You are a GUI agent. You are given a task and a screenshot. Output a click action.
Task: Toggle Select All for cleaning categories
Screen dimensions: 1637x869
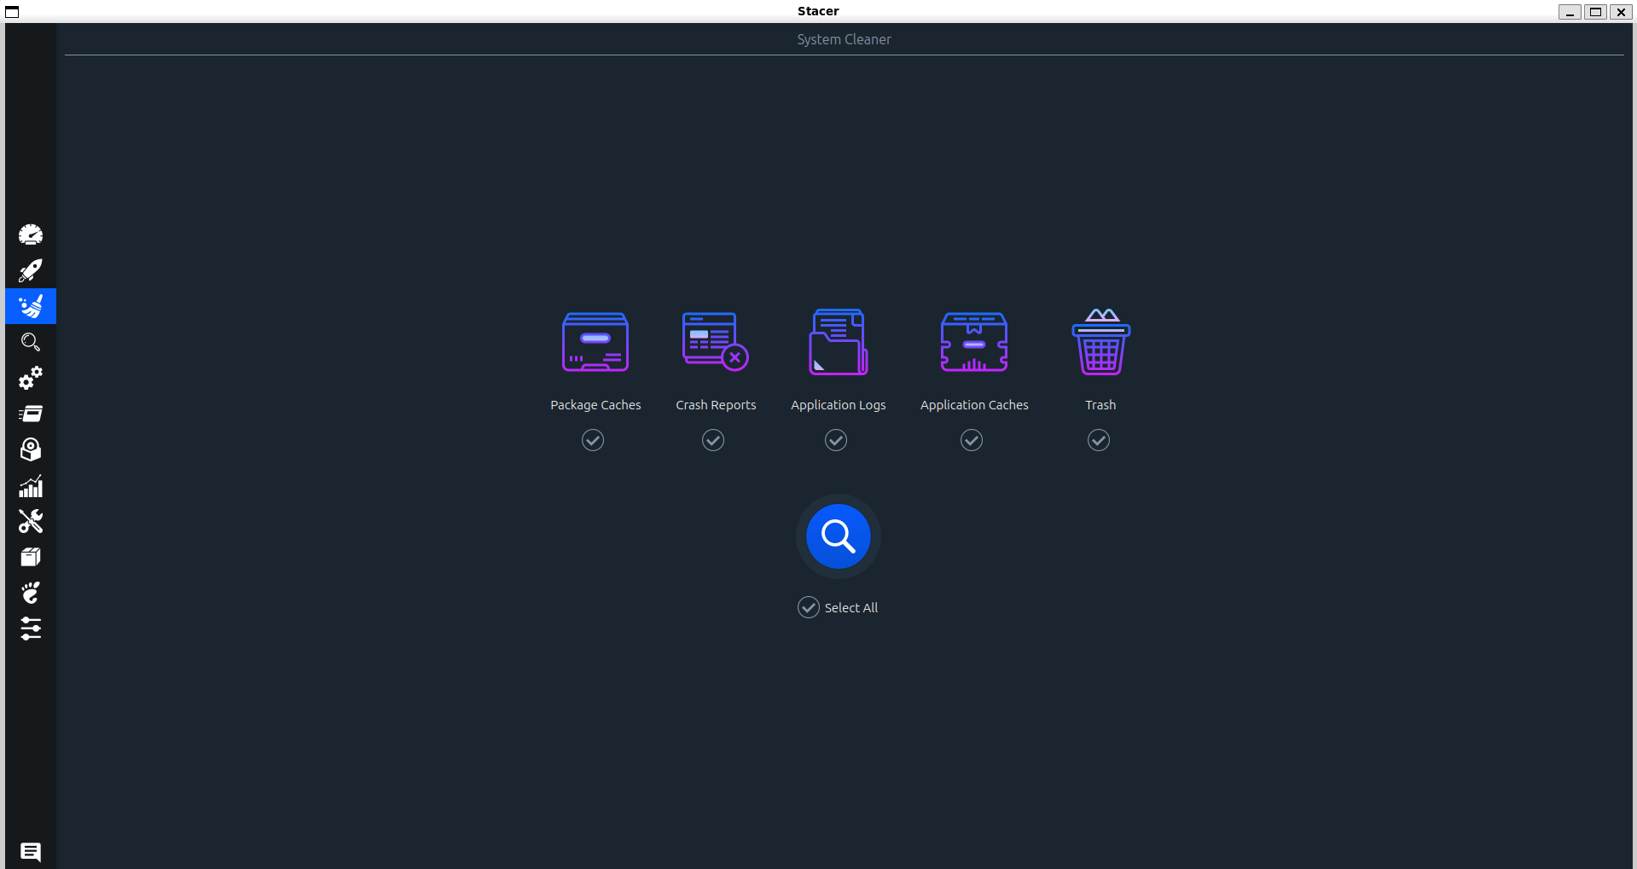point(808,606)
